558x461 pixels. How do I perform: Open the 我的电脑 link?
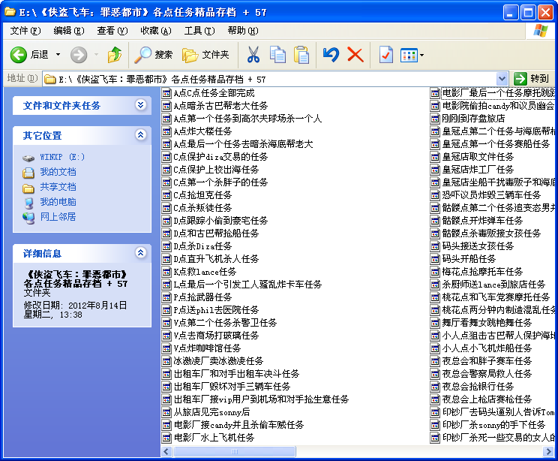click(58, 202)
